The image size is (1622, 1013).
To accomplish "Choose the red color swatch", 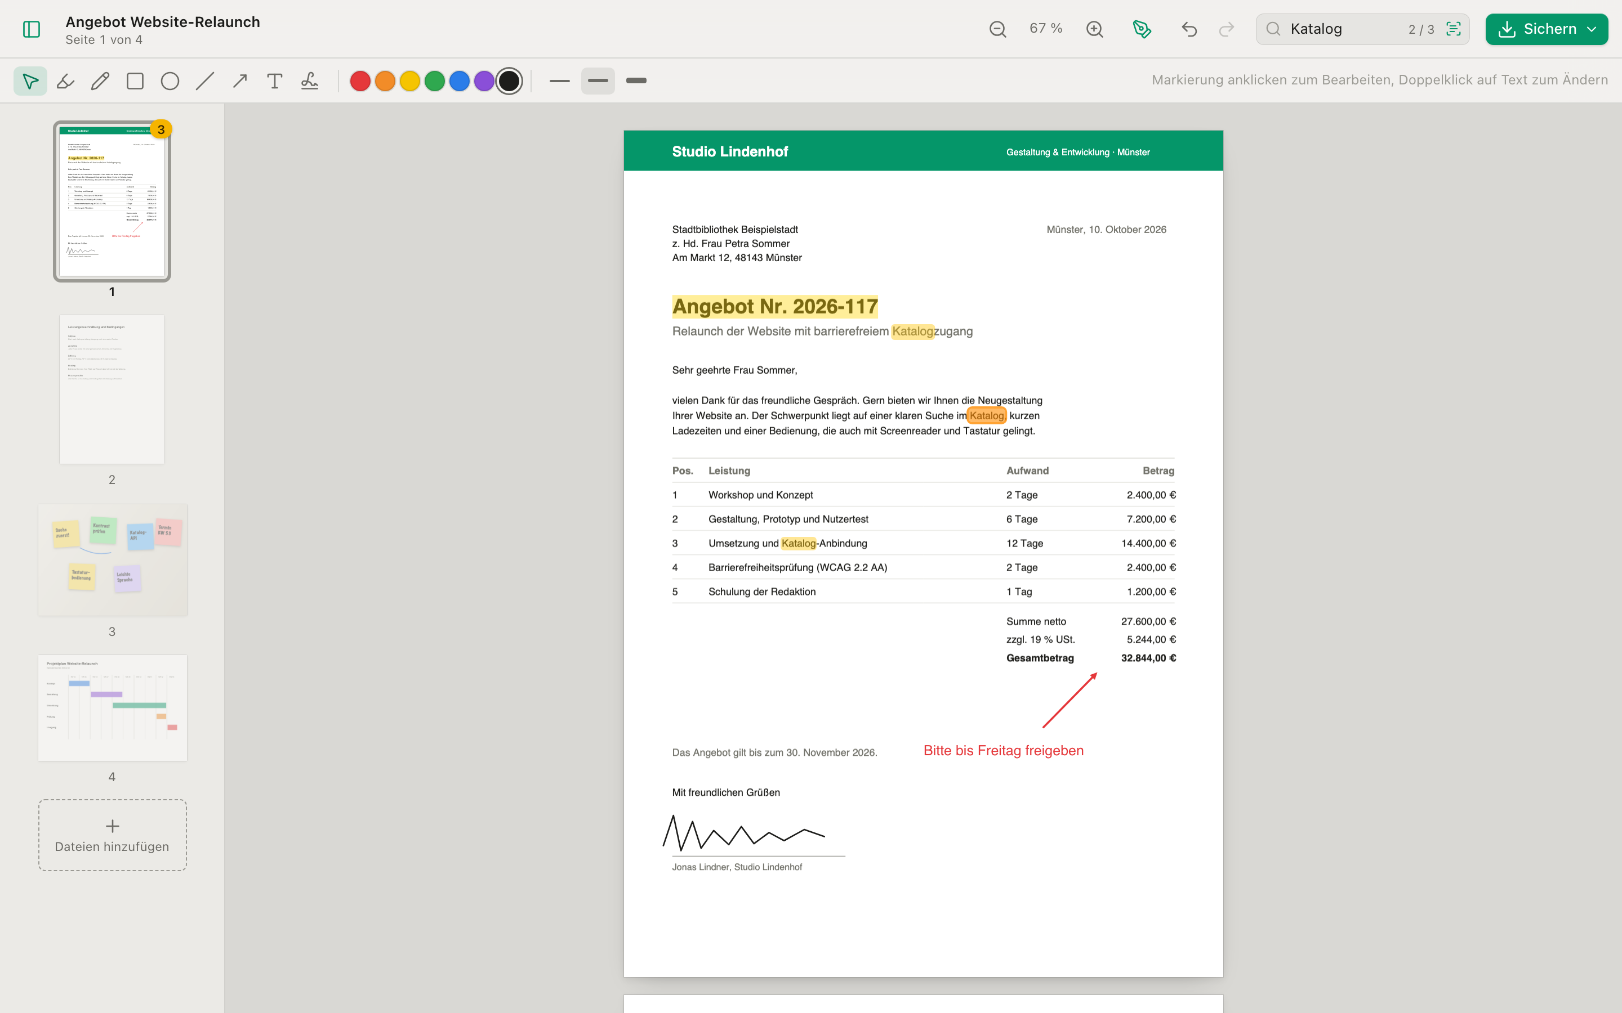I will (360, 81).
